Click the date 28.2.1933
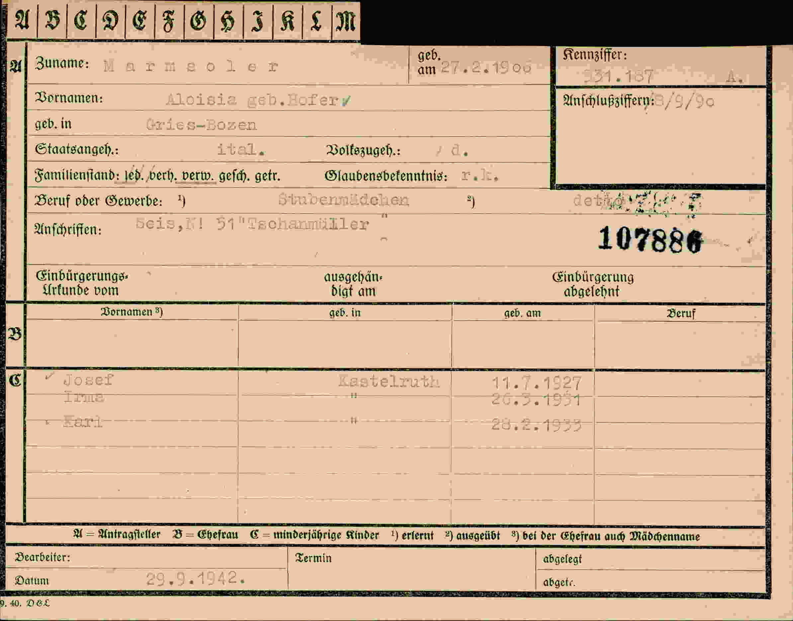The height and width of the screenshot is (621, 793). click(536, 424)
